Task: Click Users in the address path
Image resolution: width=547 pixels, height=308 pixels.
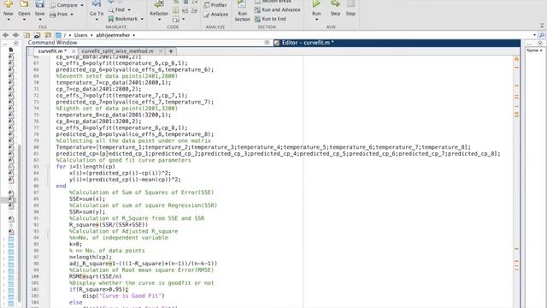Action: pyautogui.click(x=80, y=35)
